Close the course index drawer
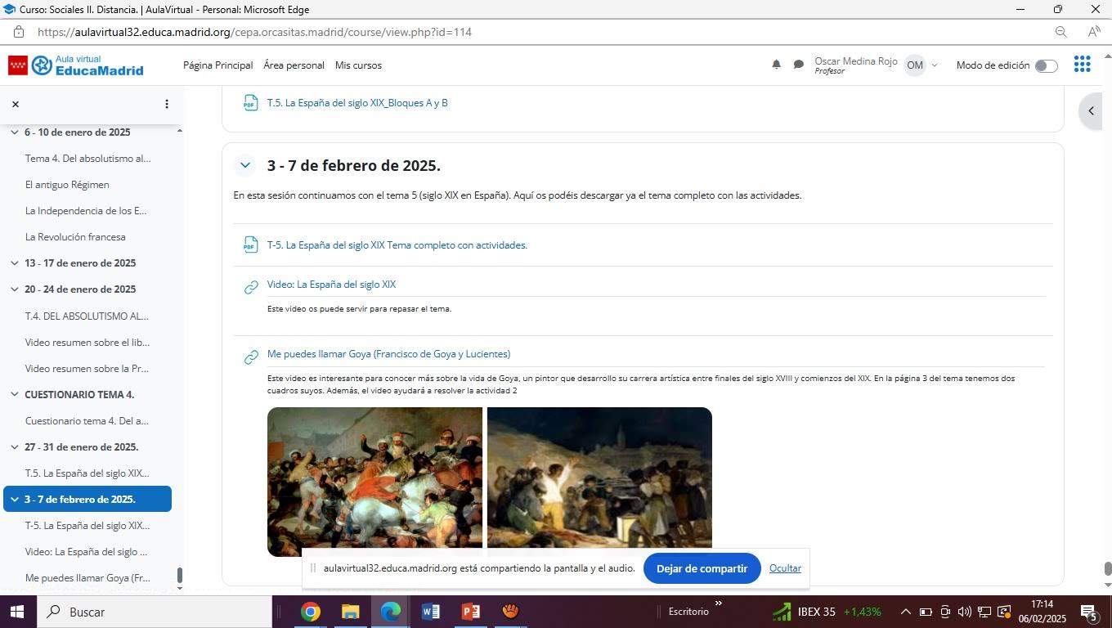1112x628 pixels. tap(15, 104)
